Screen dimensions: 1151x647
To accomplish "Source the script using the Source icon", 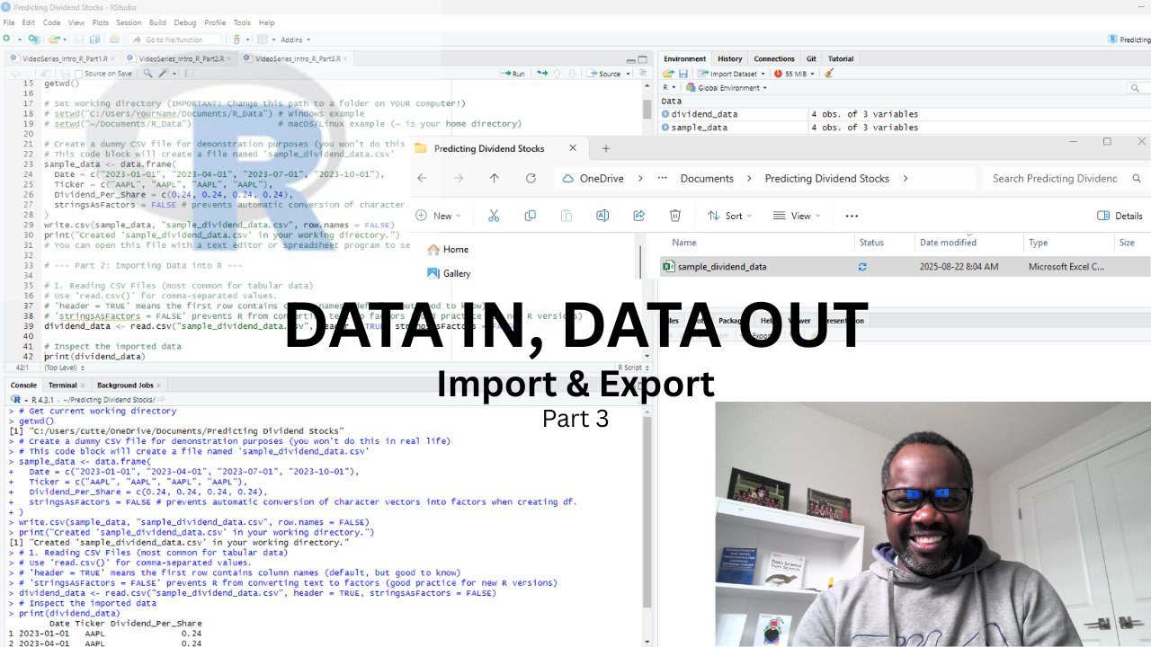I will click(607, 73).
